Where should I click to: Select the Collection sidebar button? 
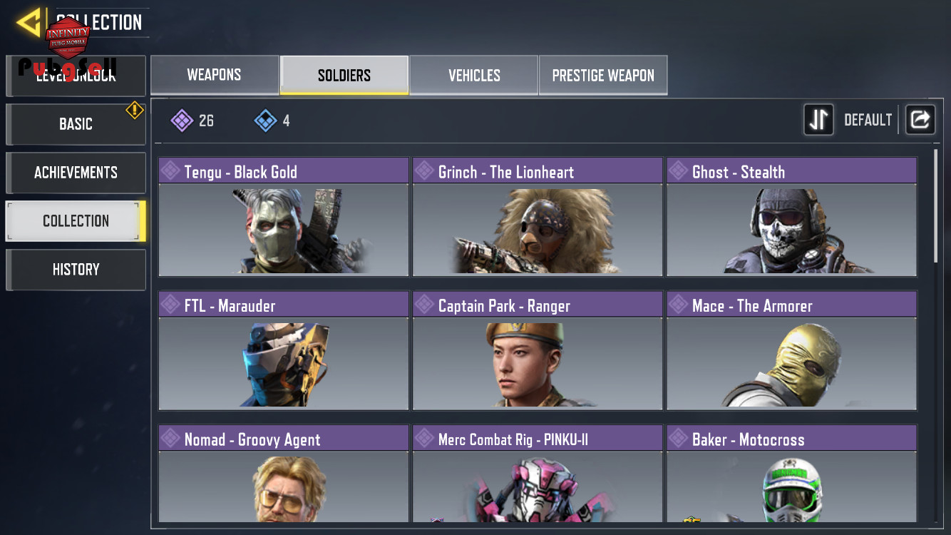pyautogui.click(x=76, y=221)
